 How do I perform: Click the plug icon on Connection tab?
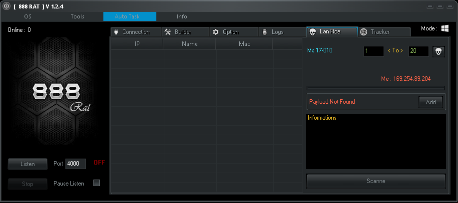[x=116, y=32]
